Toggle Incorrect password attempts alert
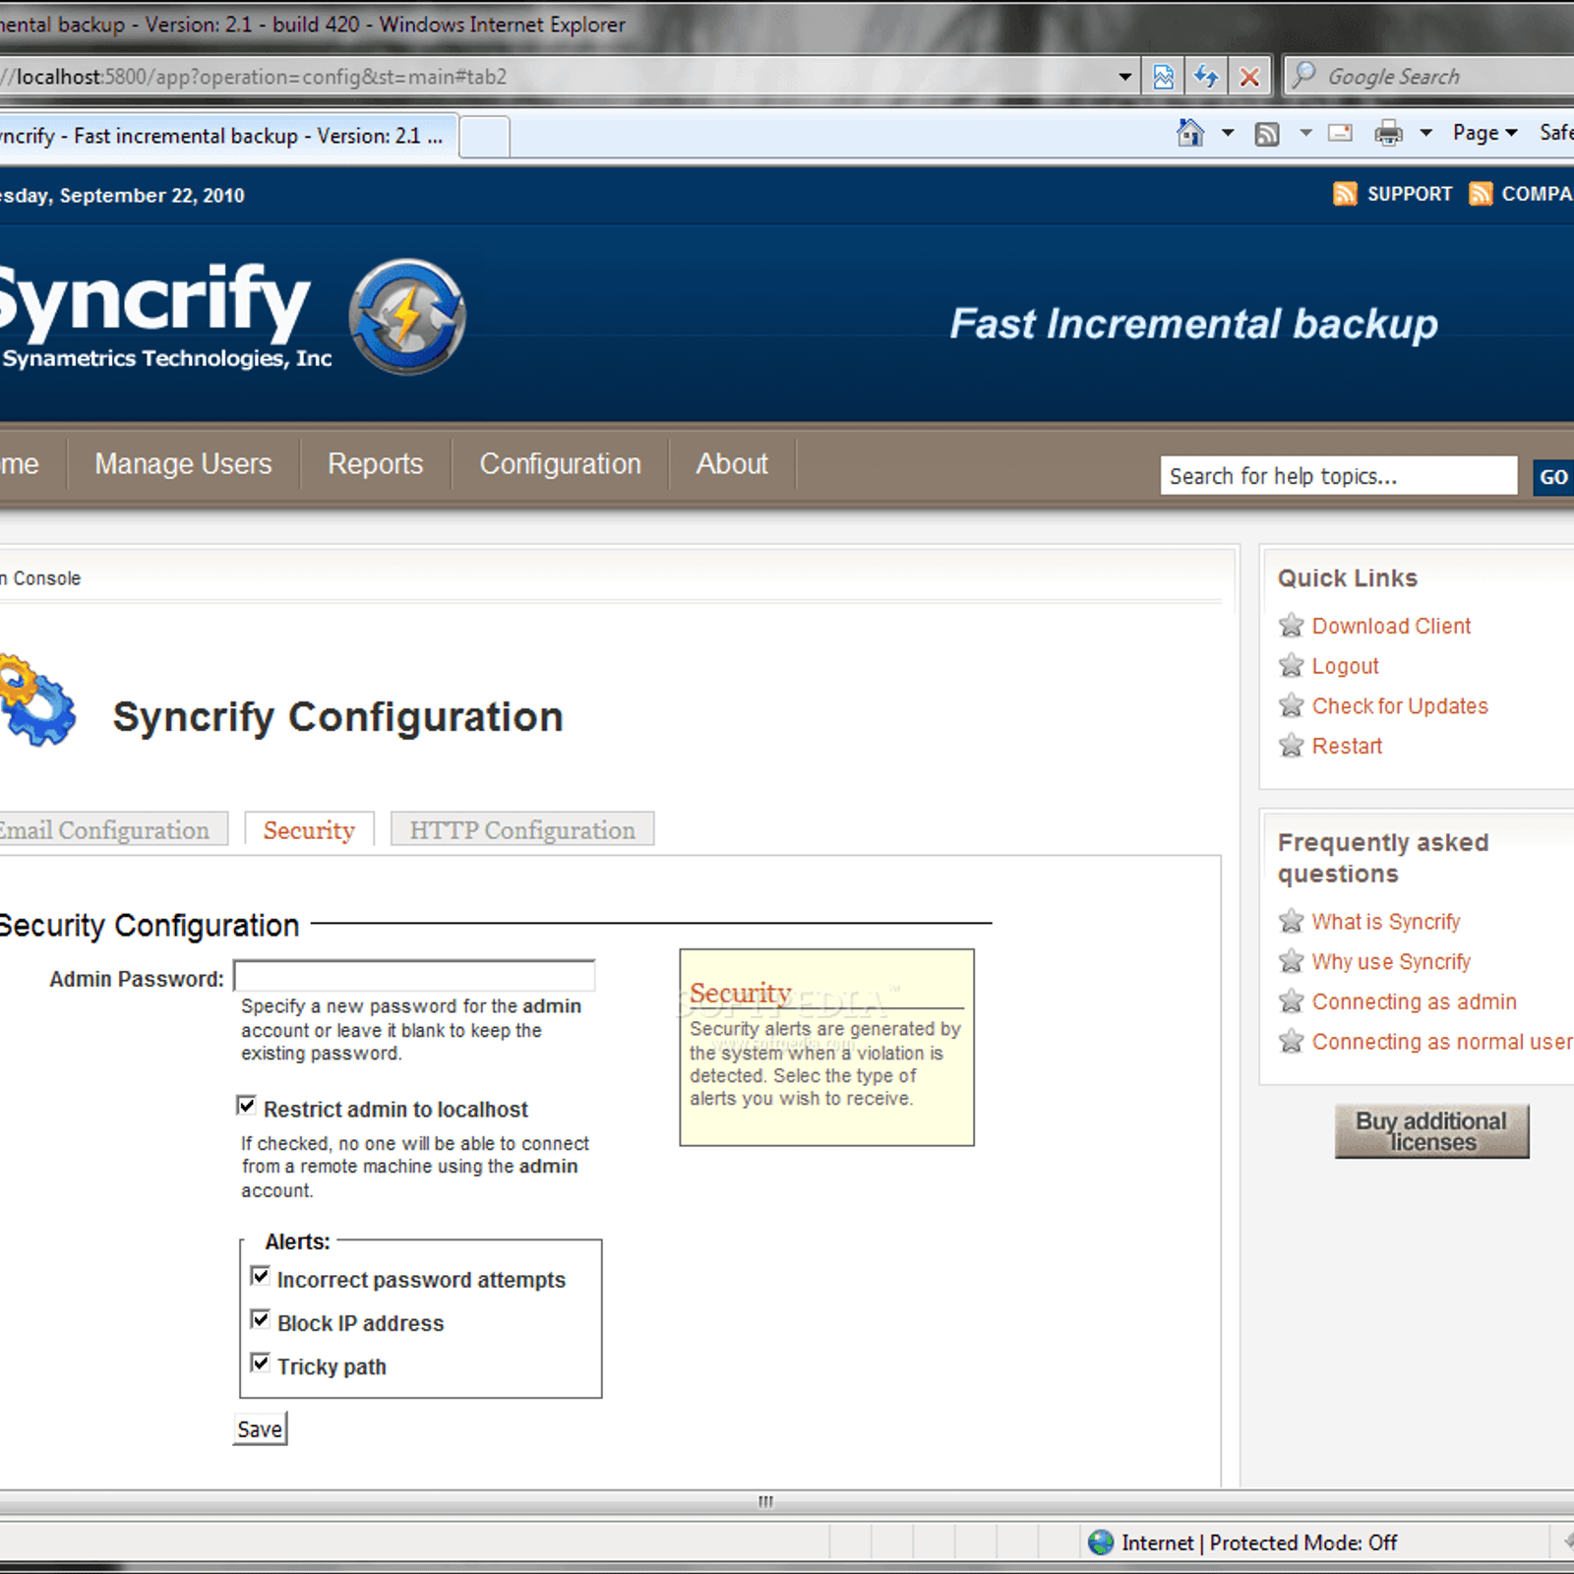This screenshot has height=1574, width=1574. coord(260,1277)
